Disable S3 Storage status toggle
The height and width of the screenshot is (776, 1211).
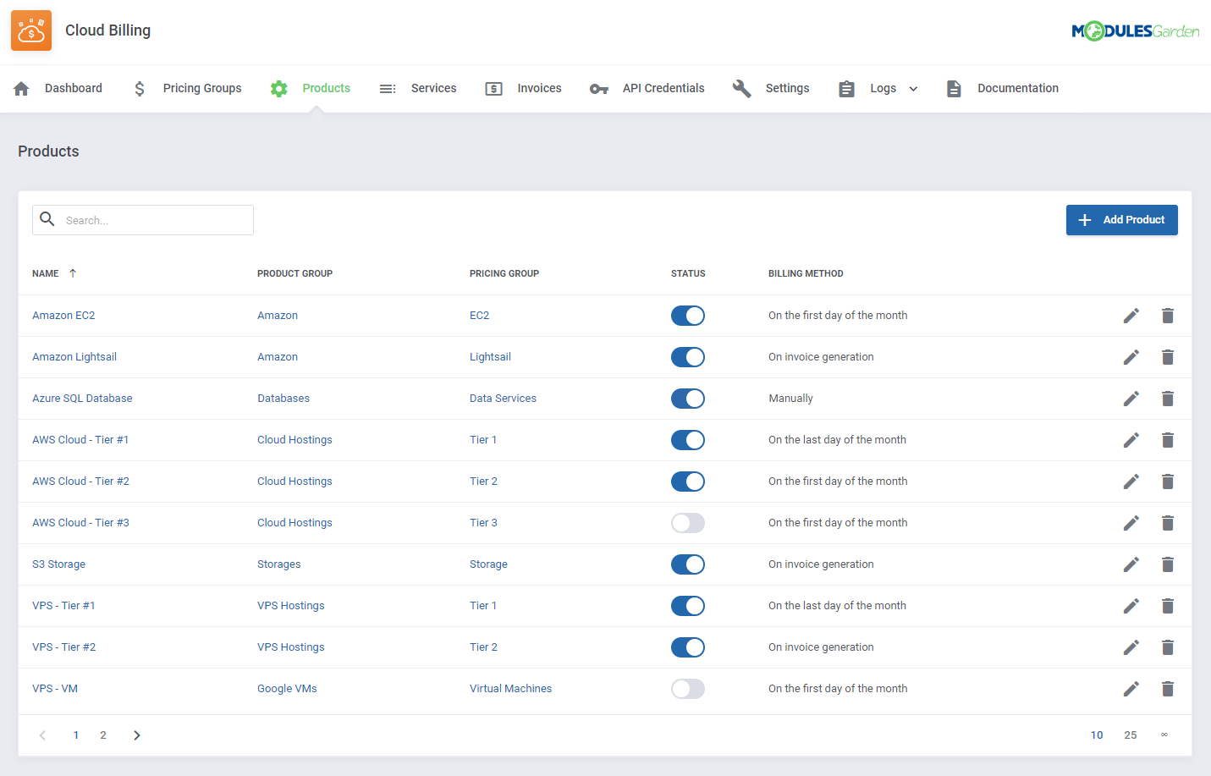[x=688, y=564]
